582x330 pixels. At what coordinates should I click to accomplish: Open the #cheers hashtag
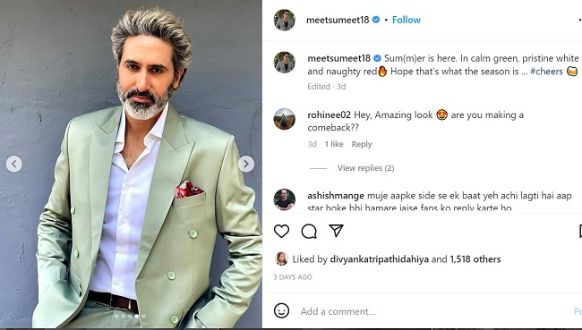coord(546,72)
